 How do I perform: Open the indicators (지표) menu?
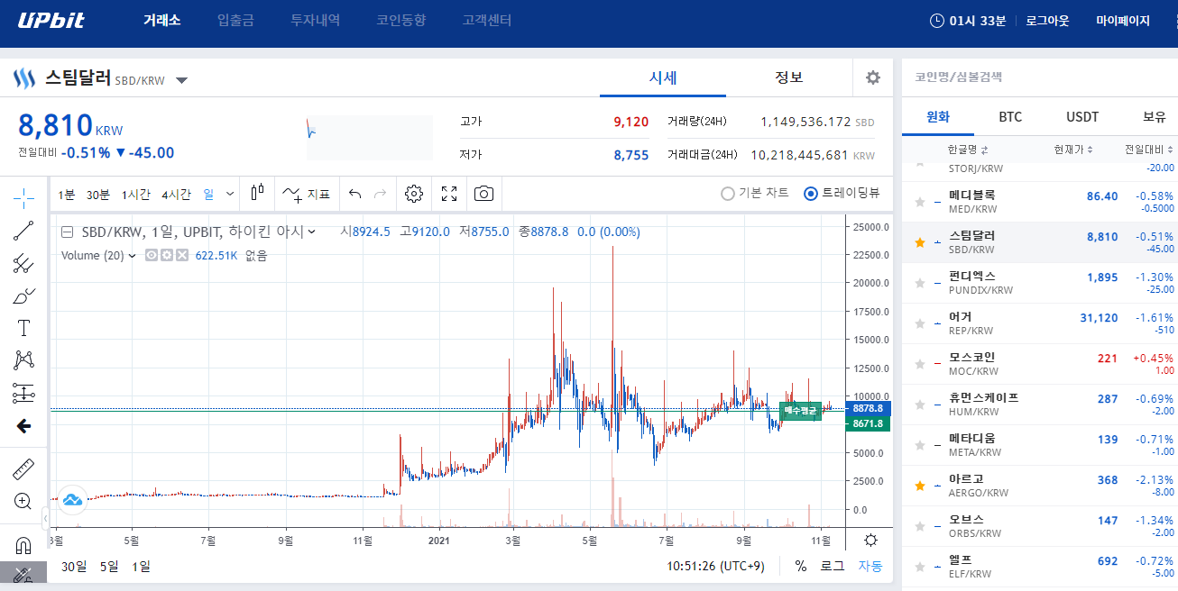(306, 194)
